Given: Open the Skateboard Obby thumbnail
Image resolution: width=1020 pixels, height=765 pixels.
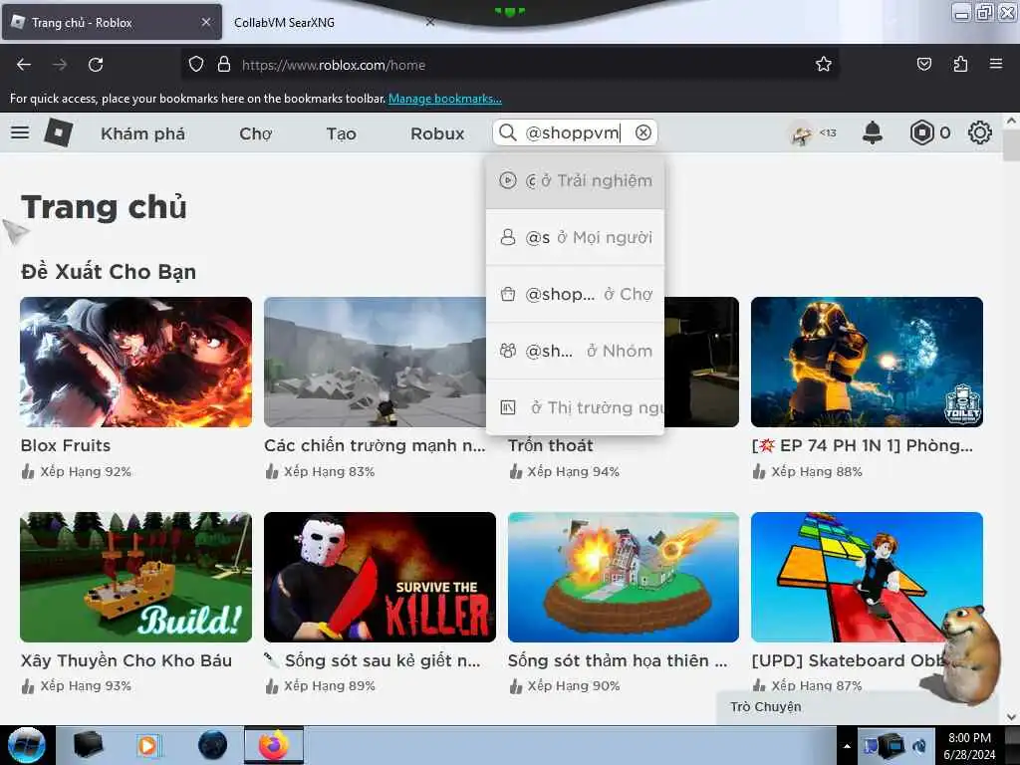Looking at the screenshot, I should 867,577.
